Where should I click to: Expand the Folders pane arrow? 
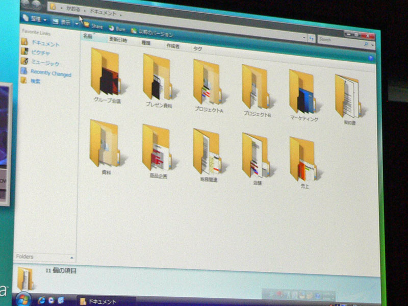(x=72, y=258)
